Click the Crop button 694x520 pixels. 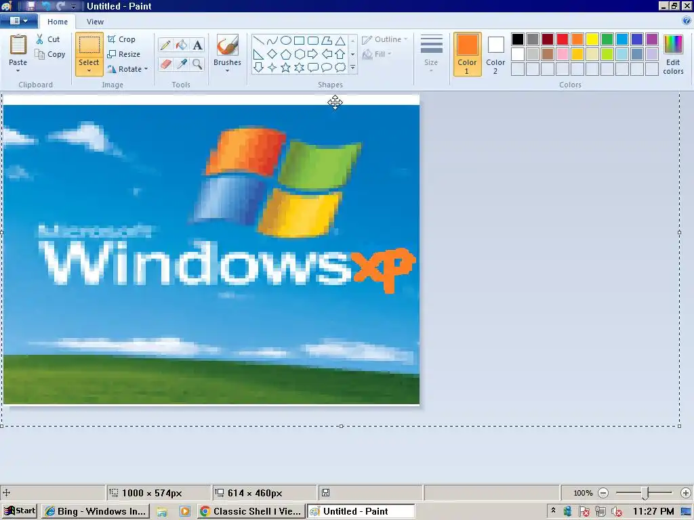tap(121, 39)
